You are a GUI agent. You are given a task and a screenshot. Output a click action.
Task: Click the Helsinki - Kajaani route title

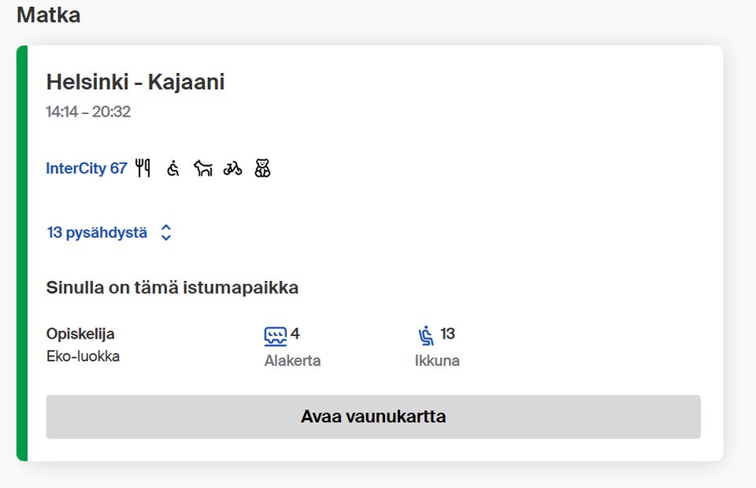pos(135,82)
